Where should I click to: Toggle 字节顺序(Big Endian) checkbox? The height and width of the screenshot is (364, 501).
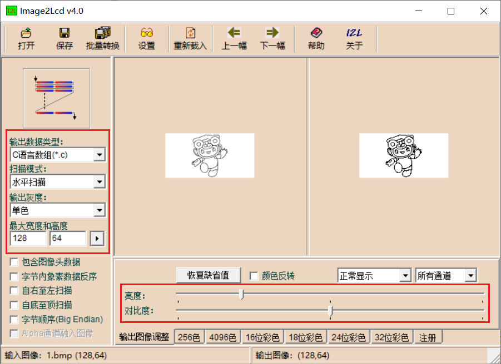tap(14, 320)
